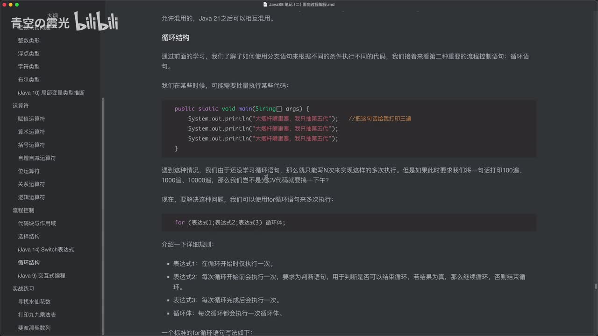Click the yellow minimize window button
This screenshot has width=598, height=336.
10,4
